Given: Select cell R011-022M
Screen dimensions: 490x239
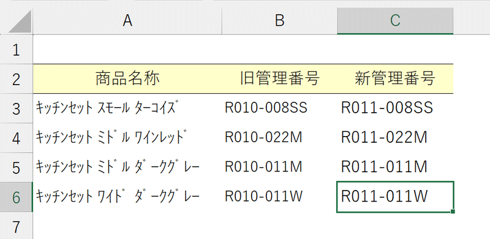Looking at the screenshot, I should coord(395,138).
